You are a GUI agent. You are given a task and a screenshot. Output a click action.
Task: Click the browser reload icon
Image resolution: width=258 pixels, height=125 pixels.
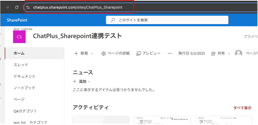[x=17, y=7]
